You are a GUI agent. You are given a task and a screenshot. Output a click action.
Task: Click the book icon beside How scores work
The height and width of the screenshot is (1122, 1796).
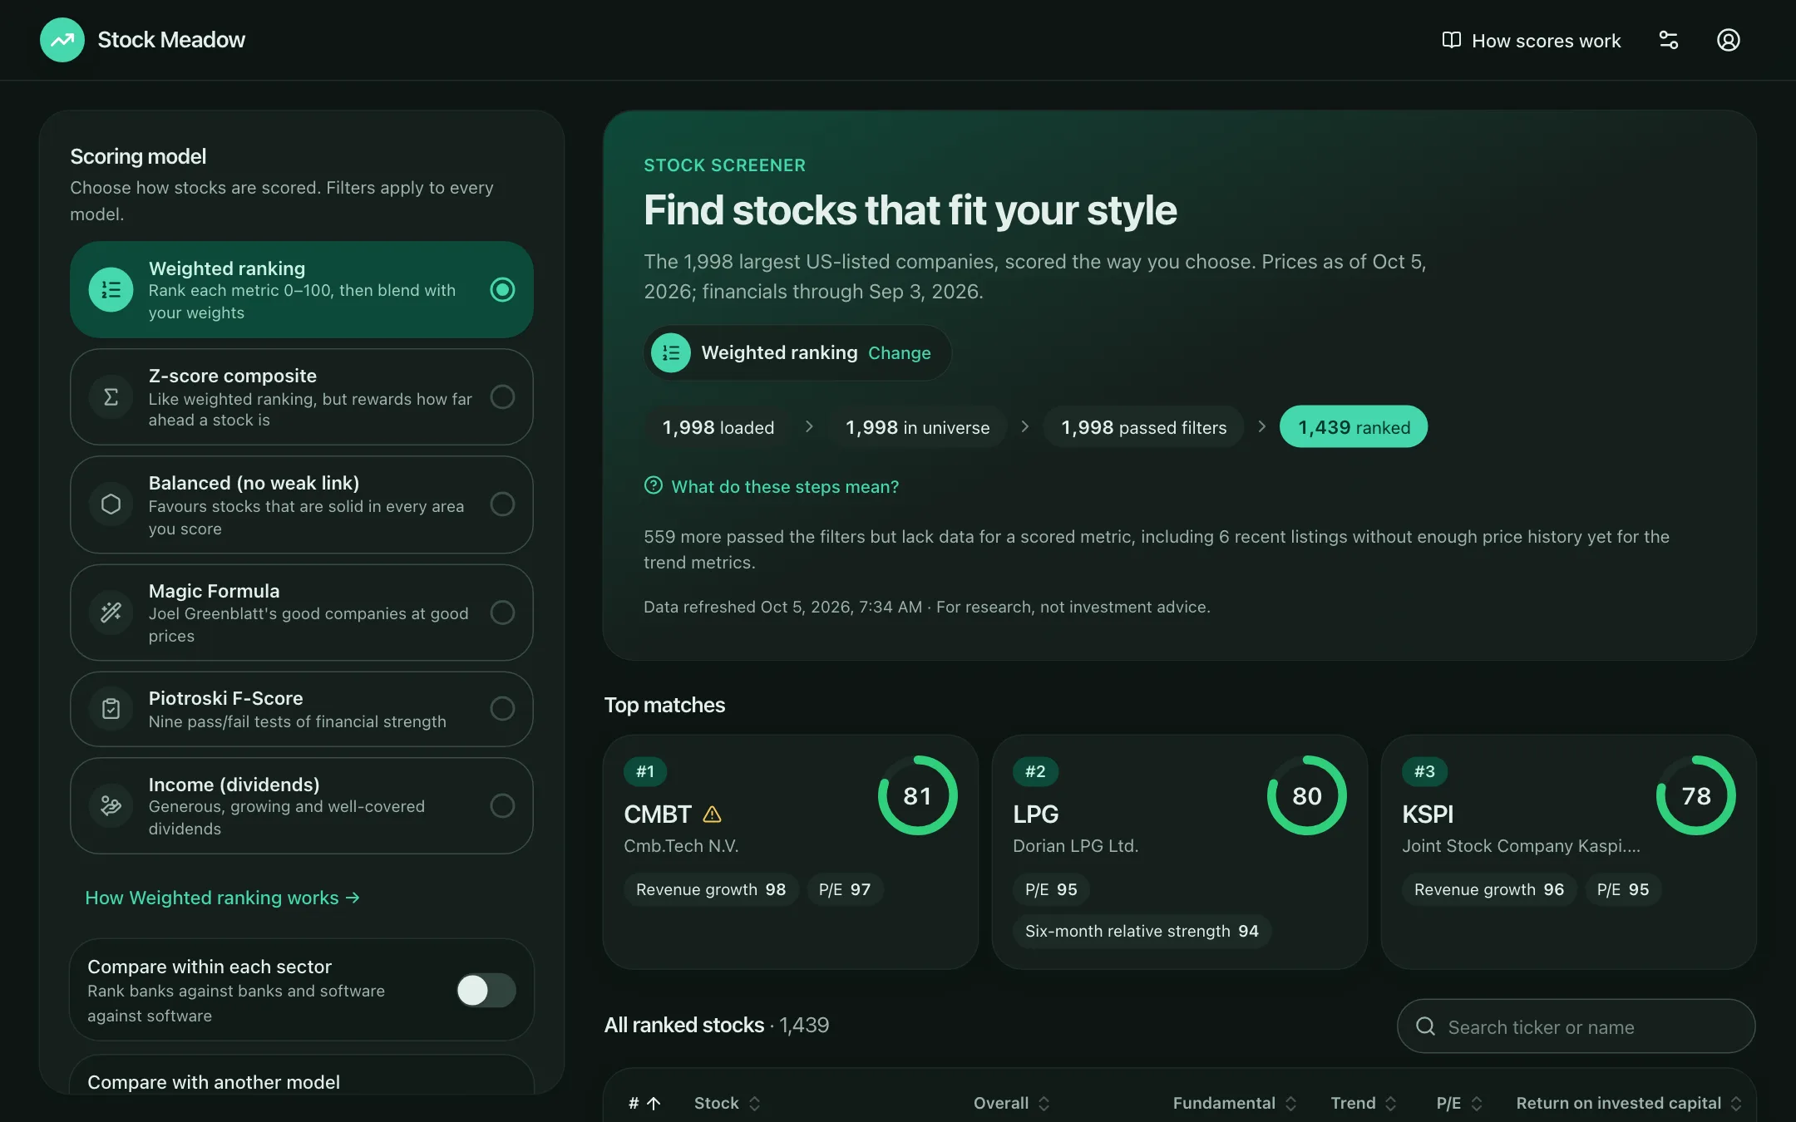(x=1451, y=40)
